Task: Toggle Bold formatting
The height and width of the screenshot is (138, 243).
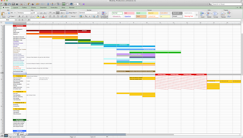Action: click(19, 16)
